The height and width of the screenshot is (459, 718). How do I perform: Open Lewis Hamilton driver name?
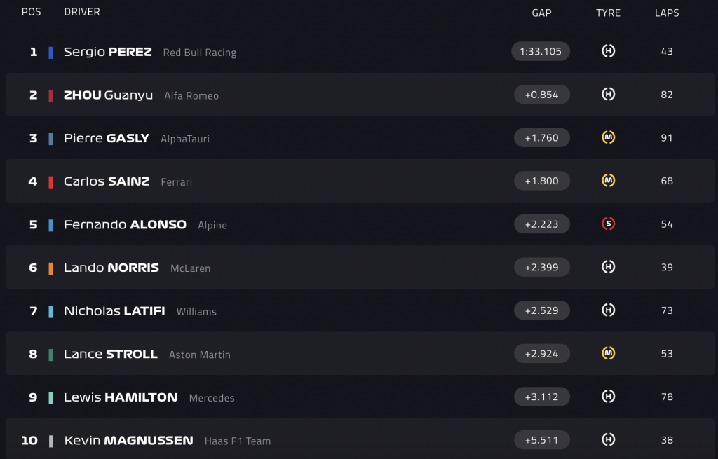click(x=121, y=397)
